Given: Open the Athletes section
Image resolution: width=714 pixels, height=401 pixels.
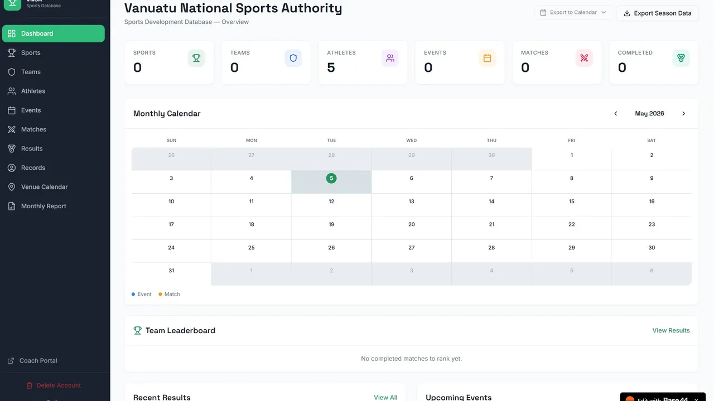Looking at the screenshot, I should pos(54,91).
